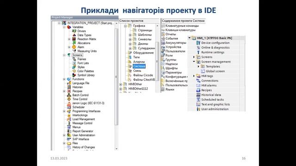This screenshot has width=296, height=166.
Task: Click Список проектов scroll up arrow
Action: tap(157, 26)
